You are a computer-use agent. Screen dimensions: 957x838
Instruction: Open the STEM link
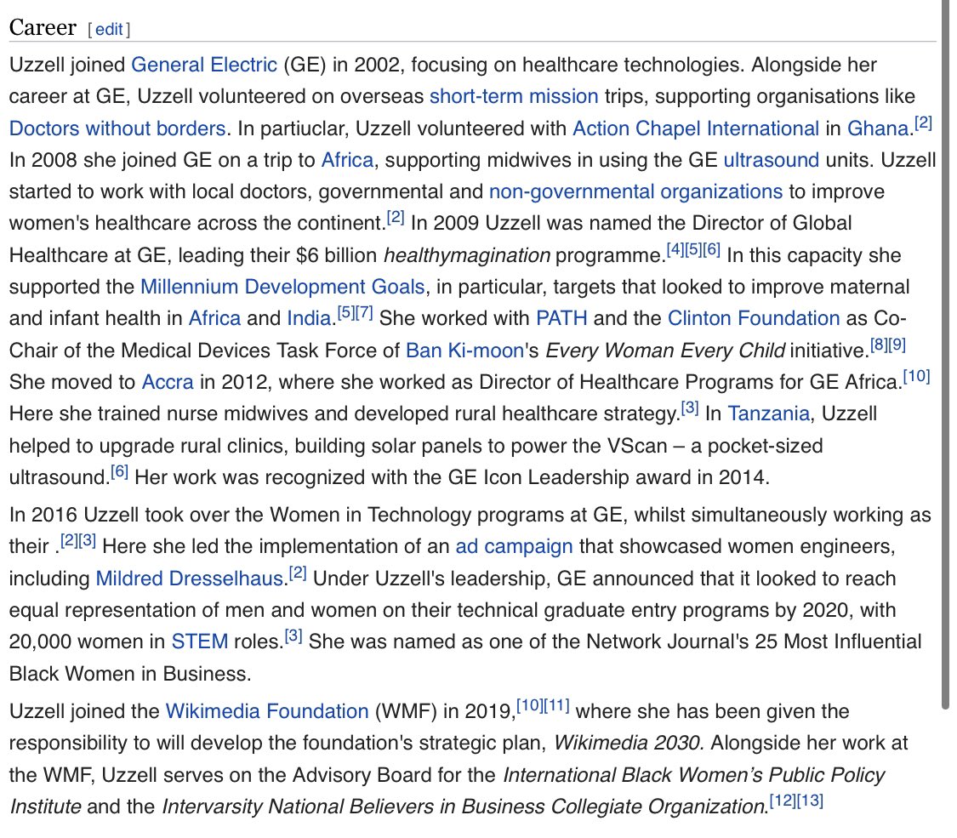pyautogui.click(x=200, y=641)
